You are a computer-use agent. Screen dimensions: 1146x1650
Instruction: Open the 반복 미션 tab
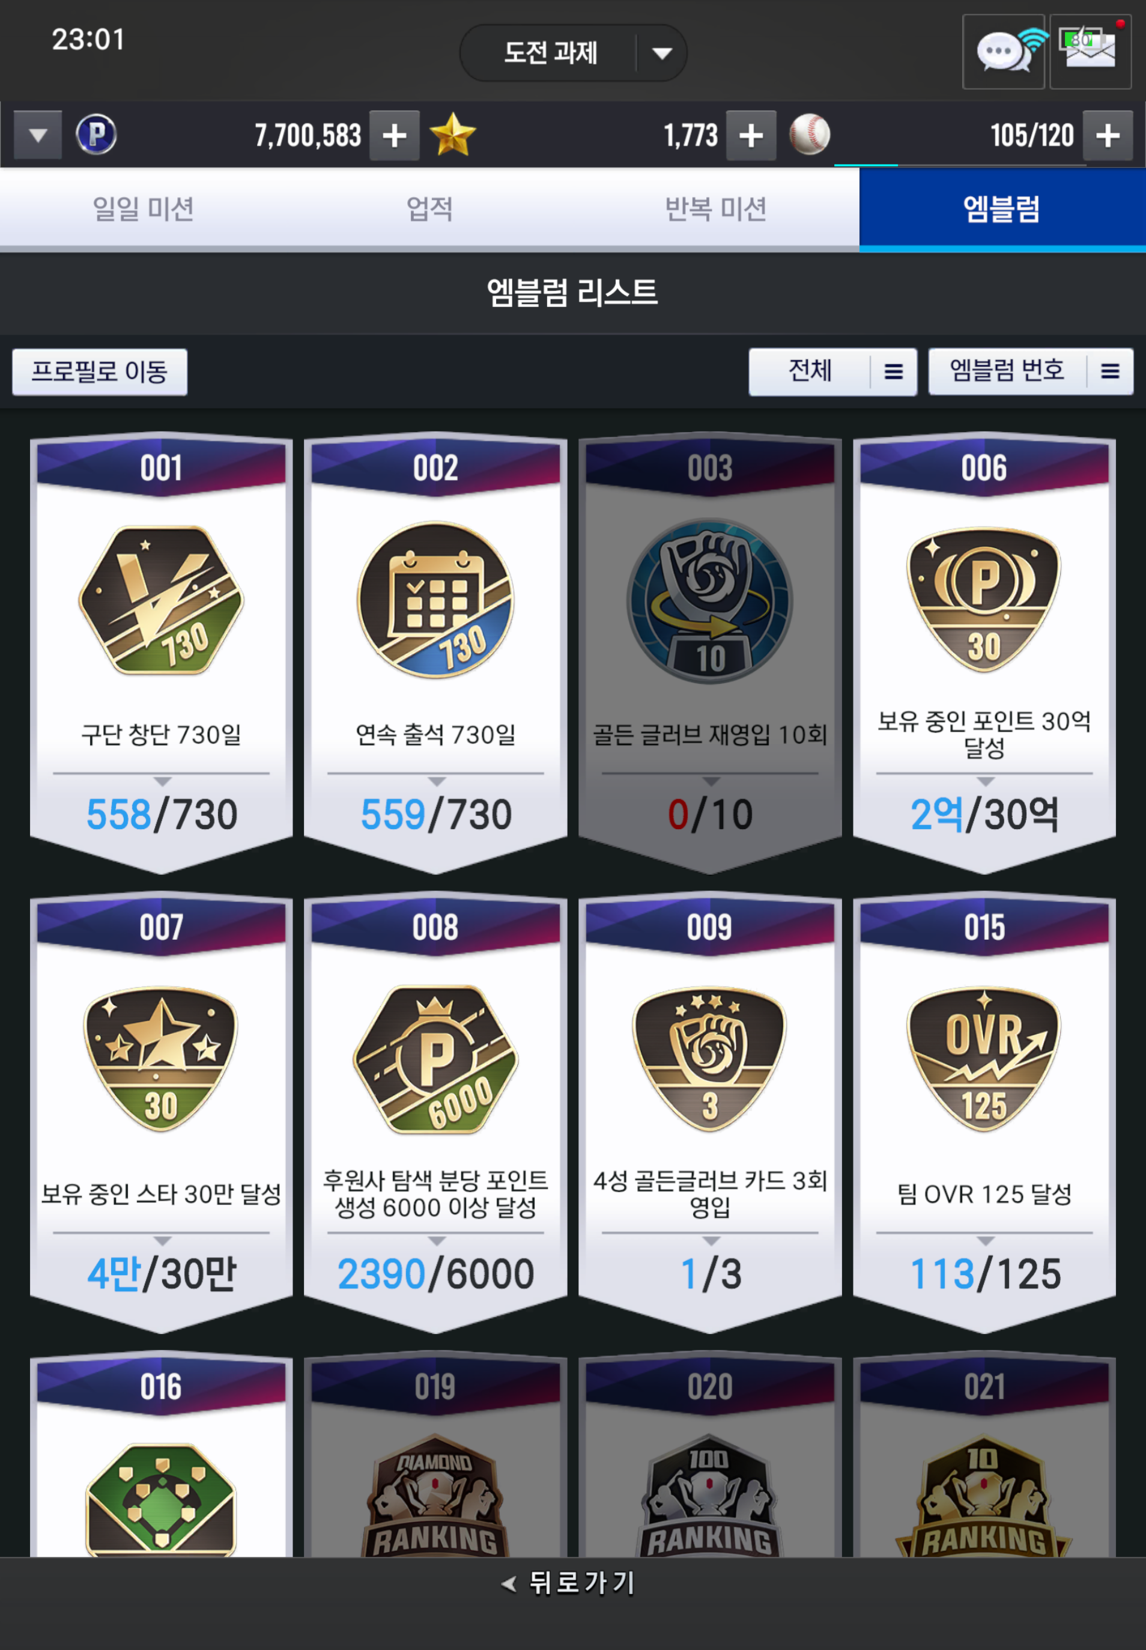click(x=716, y=209)
